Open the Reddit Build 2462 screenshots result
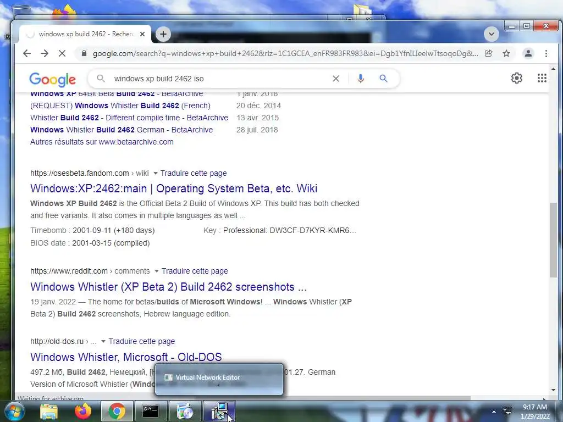This screenshot has width=563, height=422. 168,287
